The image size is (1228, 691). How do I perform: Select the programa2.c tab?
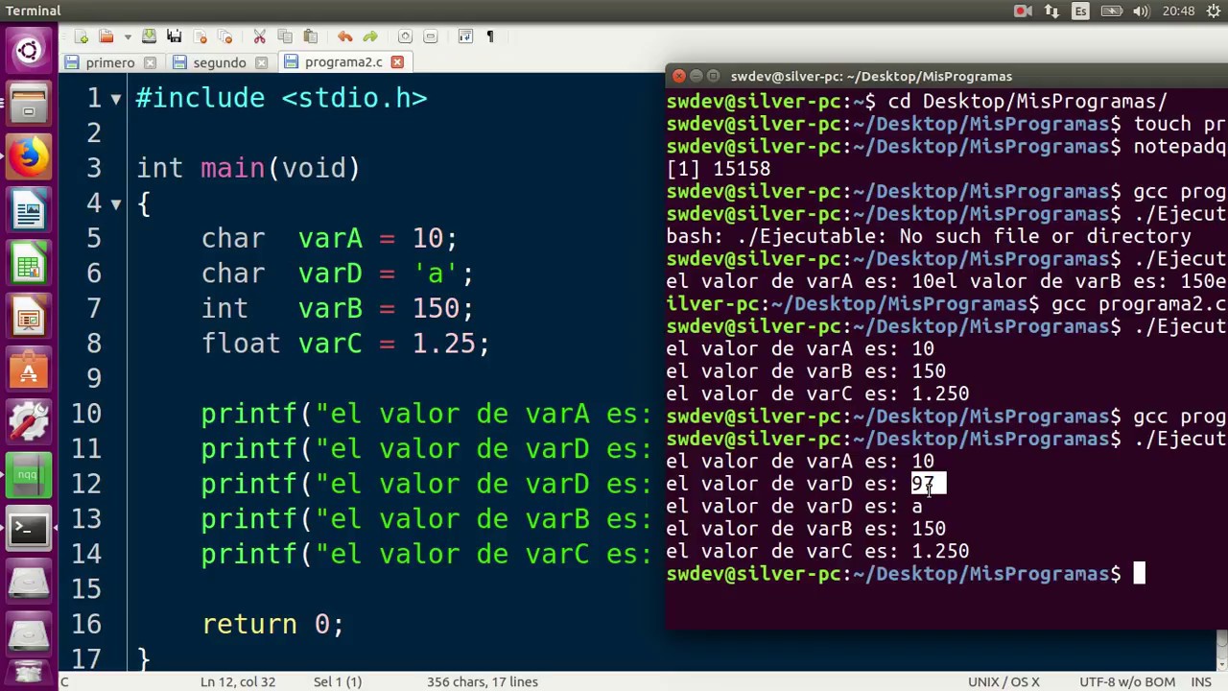[343, 62]
